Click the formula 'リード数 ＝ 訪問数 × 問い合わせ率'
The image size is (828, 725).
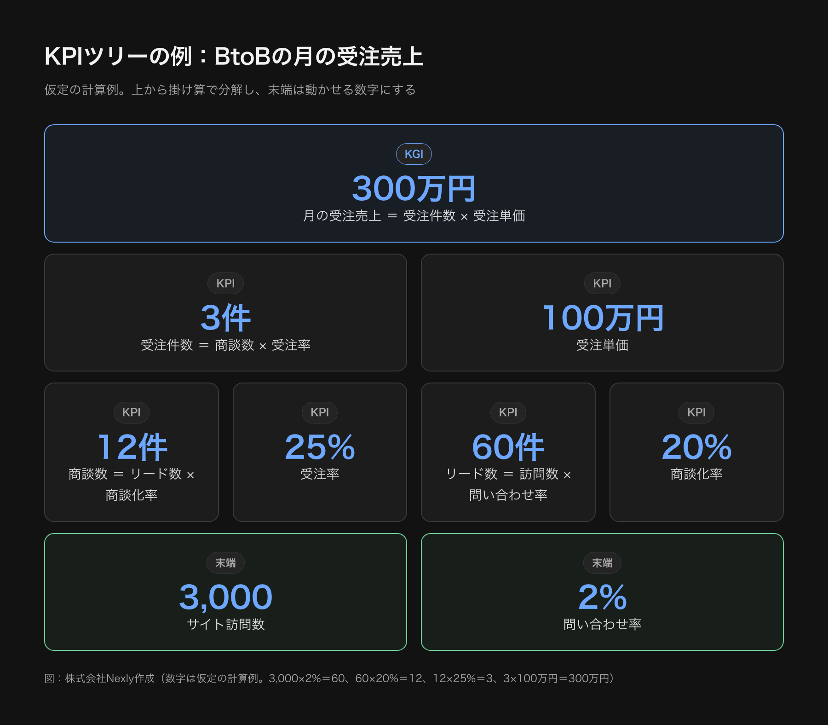click(x=508, y=484)
